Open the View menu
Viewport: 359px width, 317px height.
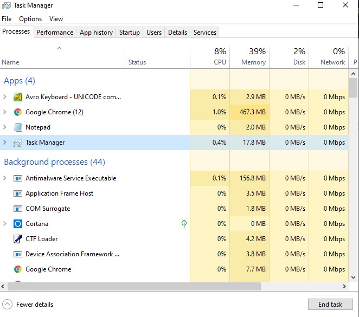tap(56, 19)
